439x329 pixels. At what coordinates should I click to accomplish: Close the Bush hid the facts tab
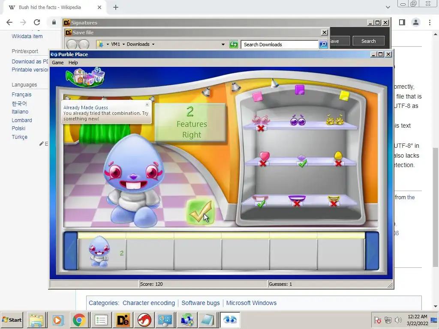point(99,7)
